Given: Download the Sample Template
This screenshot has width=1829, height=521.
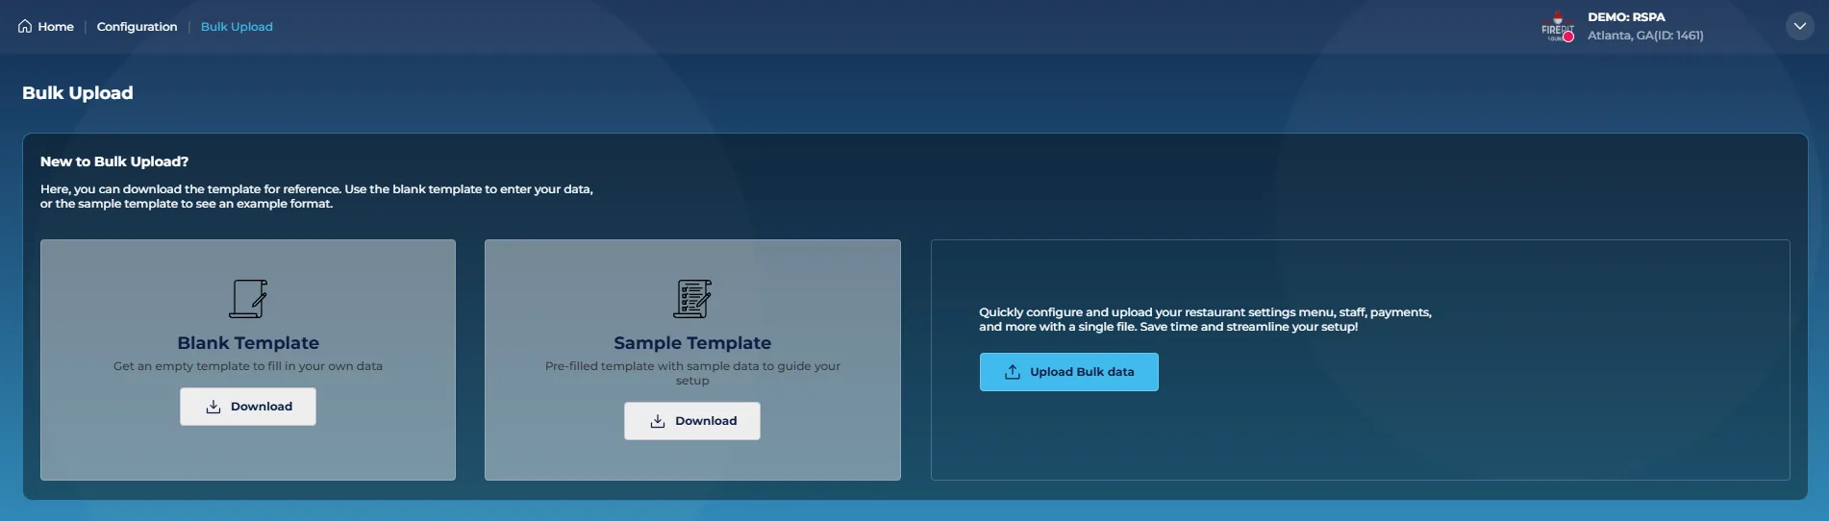Looking at the screenshot, I should click(692, 421).
